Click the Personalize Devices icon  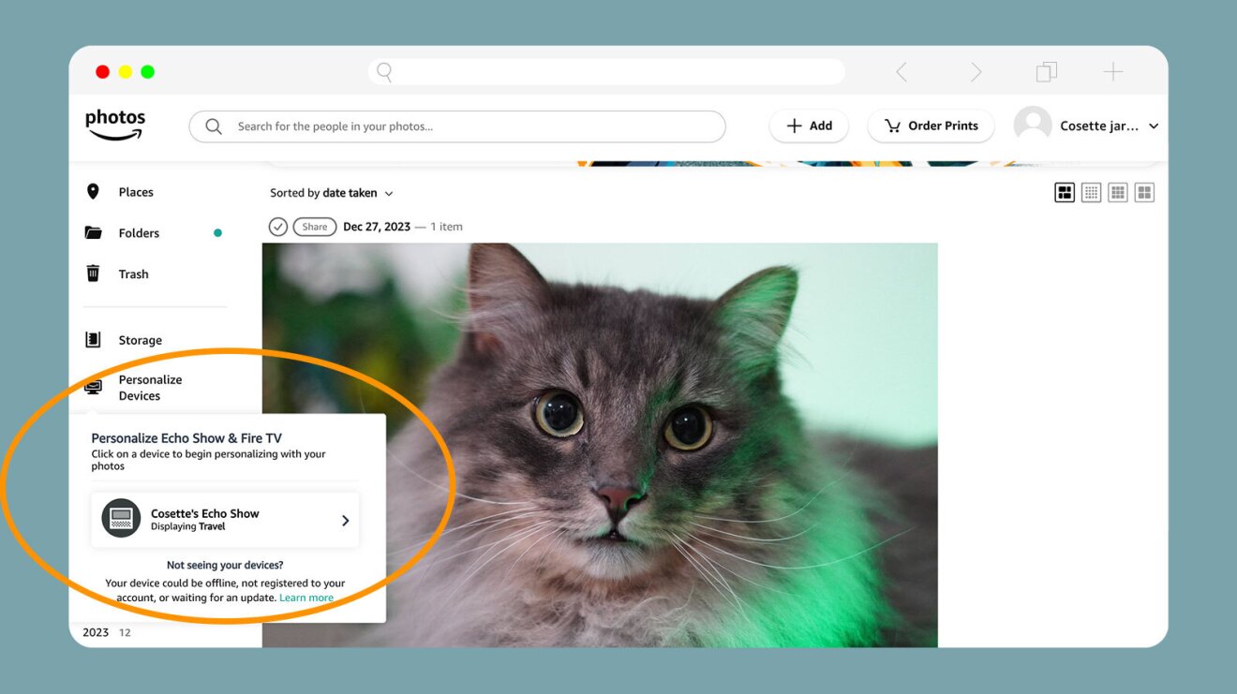click(x=93, y=387)
